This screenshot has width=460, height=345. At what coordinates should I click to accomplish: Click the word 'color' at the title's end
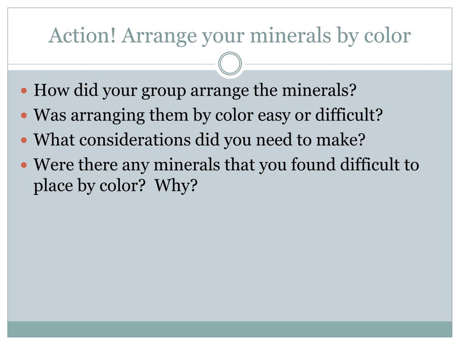(x=387, y=36)
